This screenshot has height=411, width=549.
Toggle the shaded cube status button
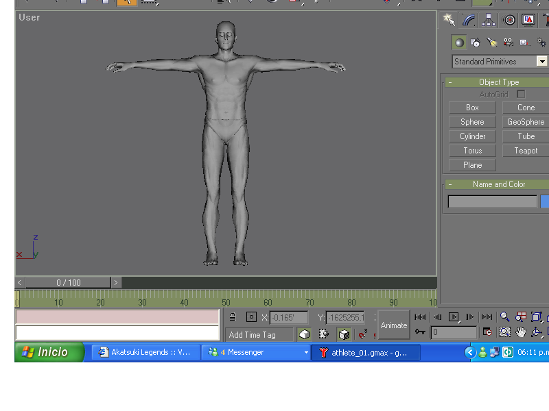(344, 334)
